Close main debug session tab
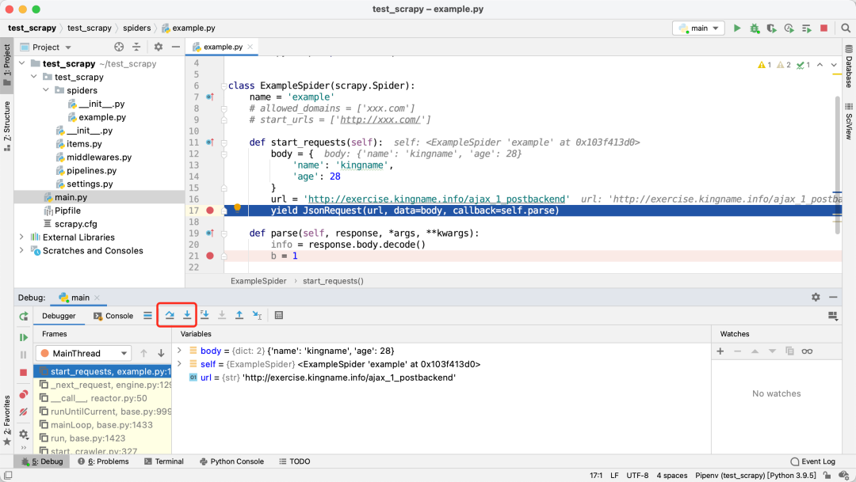Screen dimensions: 856x482 97,298
